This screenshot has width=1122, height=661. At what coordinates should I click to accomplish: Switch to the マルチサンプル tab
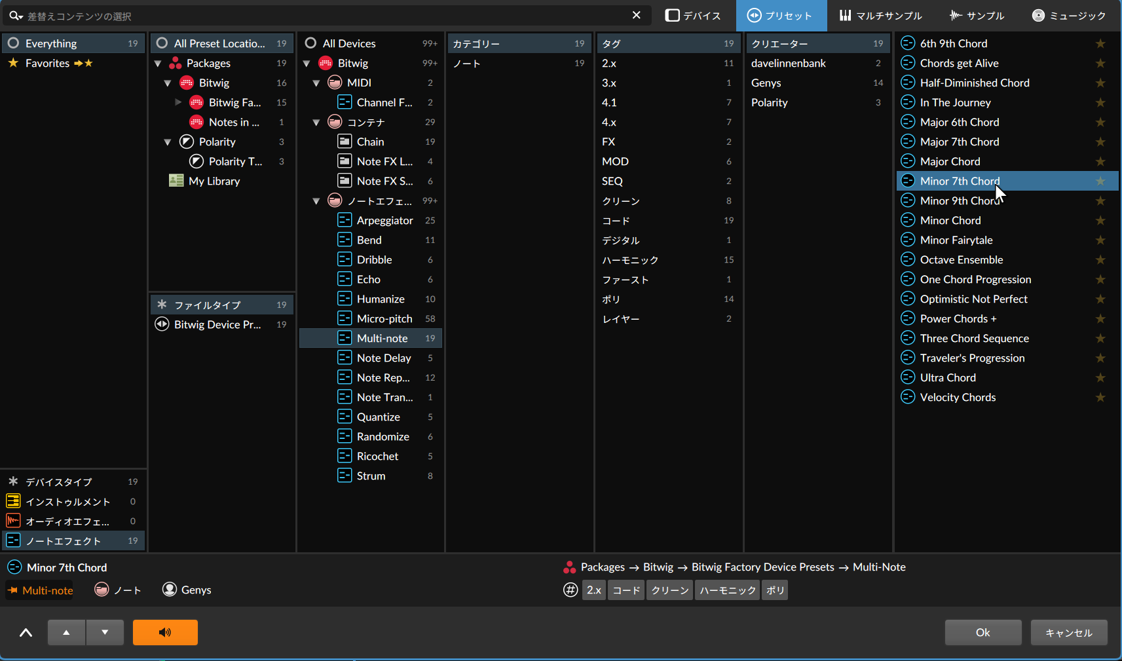[x=881, y=16]
